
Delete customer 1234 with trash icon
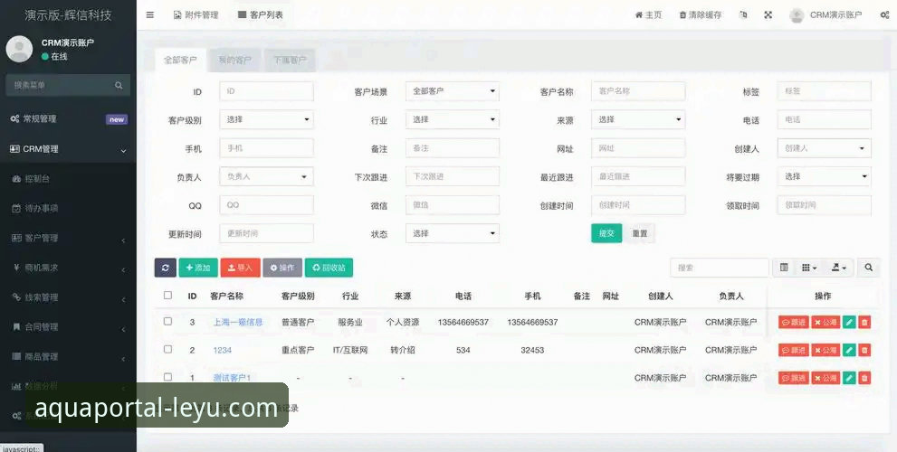pos(864,350)
